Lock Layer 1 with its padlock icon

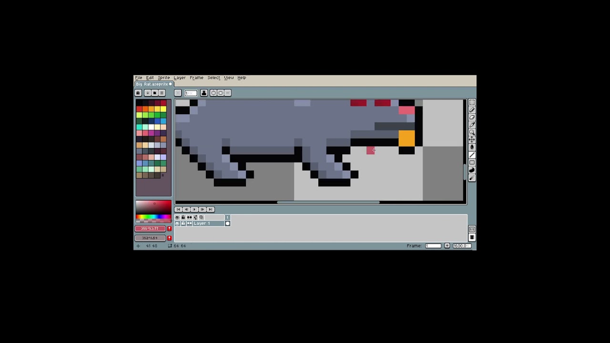pyautogui.click(x=183, y=223)
